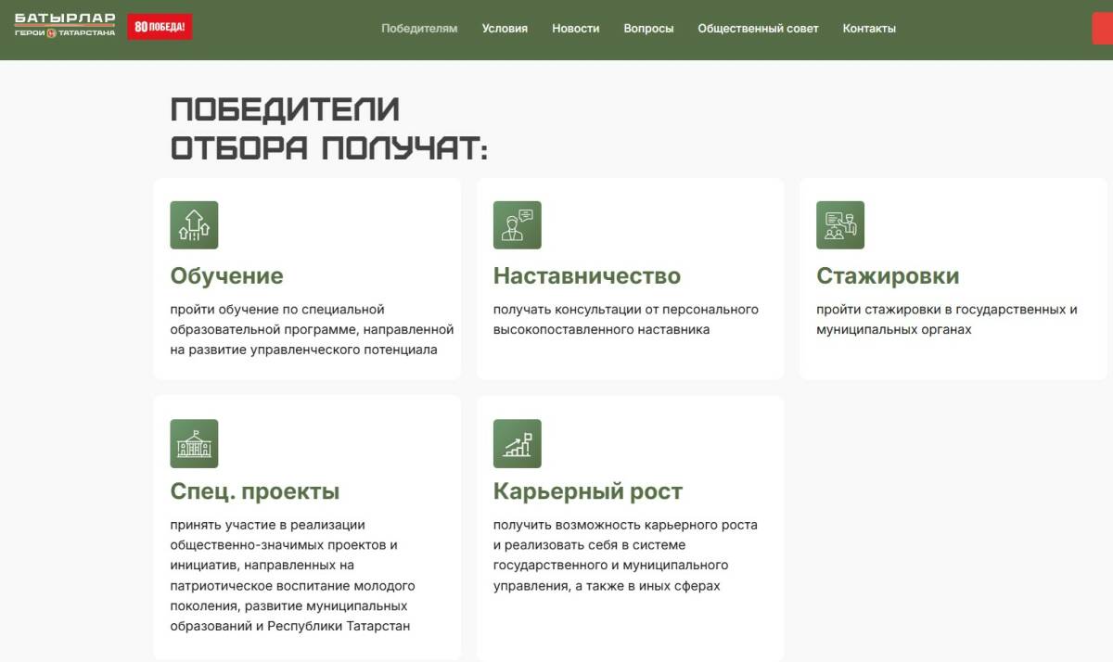Click the Батырлар Герои Татарстана logo
Image resolution: width=1113 pixels, height=662 pixels.
[x=65, y=26]
